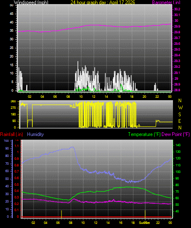Click the "29.9" barometer axis value
This screenshot has height=228, width=191.
point(177,26)
